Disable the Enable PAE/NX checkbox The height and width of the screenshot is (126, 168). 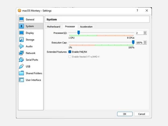70,52
